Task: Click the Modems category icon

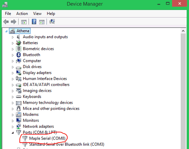Action: [19, 114]
